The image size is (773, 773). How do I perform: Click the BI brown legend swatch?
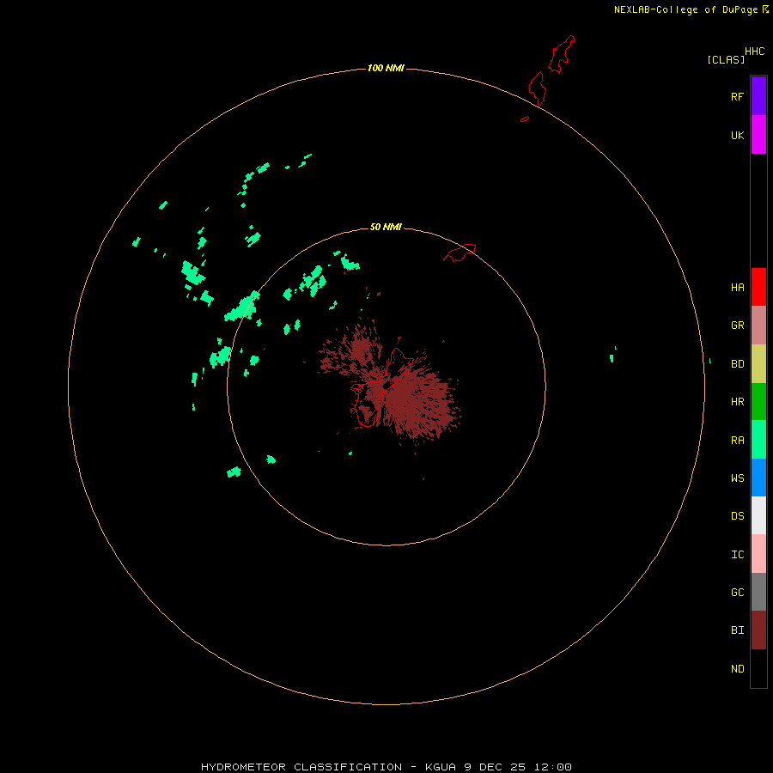click(758, 630)
